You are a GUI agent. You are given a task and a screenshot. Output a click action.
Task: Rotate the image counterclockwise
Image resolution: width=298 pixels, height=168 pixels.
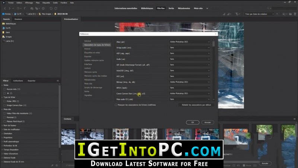tap(51, 8)
